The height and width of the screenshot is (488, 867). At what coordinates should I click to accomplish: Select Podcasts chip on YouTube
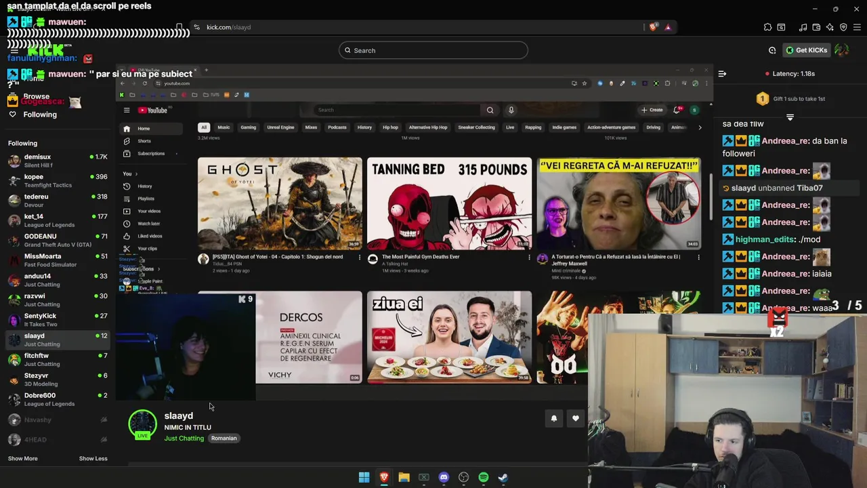[337, 127]
